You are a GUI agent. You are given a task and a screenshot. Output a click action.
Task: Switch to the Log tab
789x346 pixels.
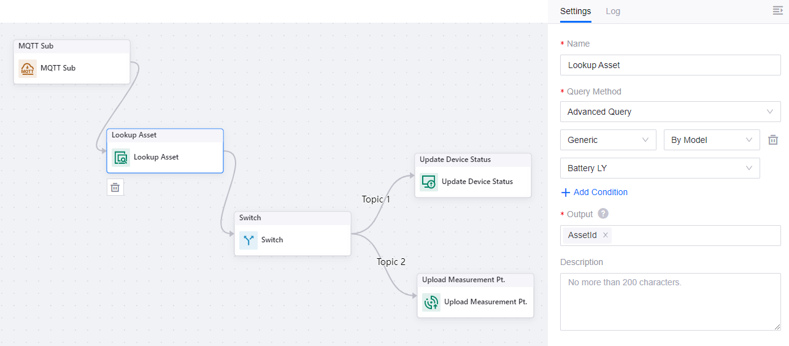pyautogui.click(x=612, y=11)
